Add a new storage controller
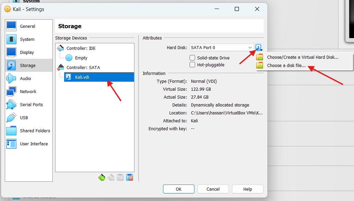Viewport: 354px width, 201px height. coord(102,177)
